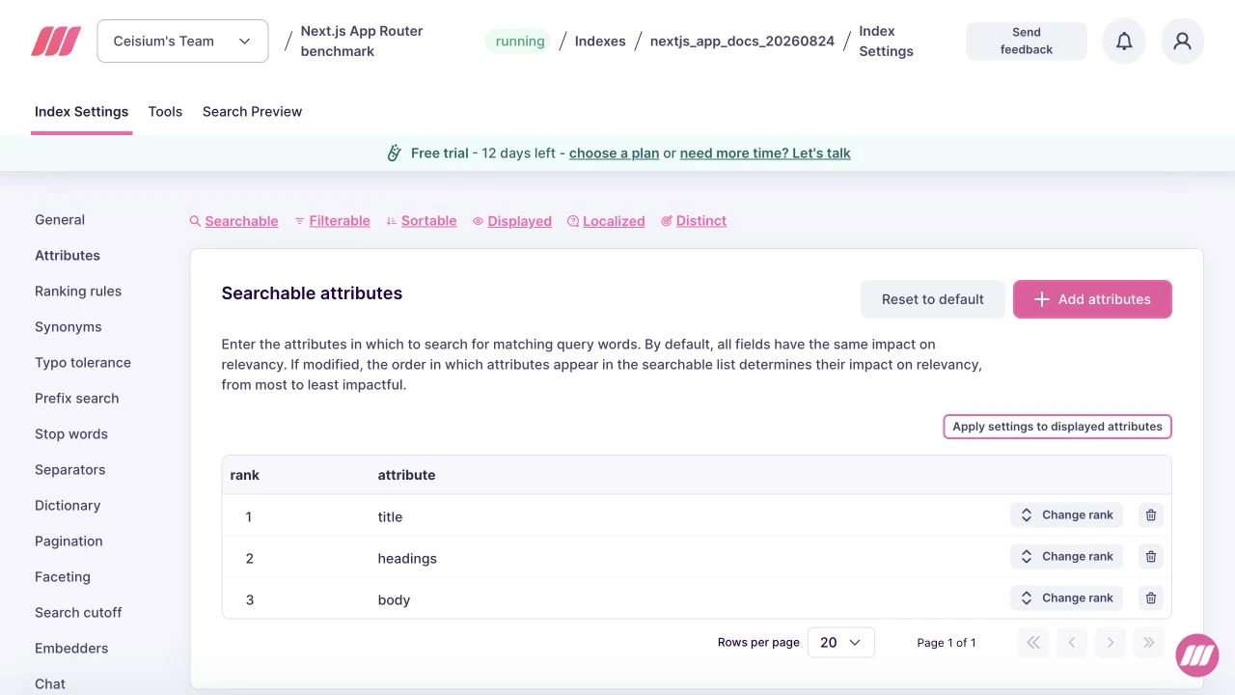The width and height of the screenshot is (1235, 695).
Task: Open Chat in the sidebar
Action: tap(50, 684)
